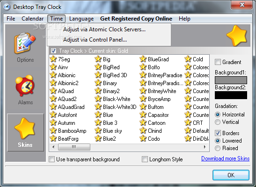The width and height of the screenshot is (256, 187).
Task: Enable Longhorn Style checkbox
Action: pos(145,159)
